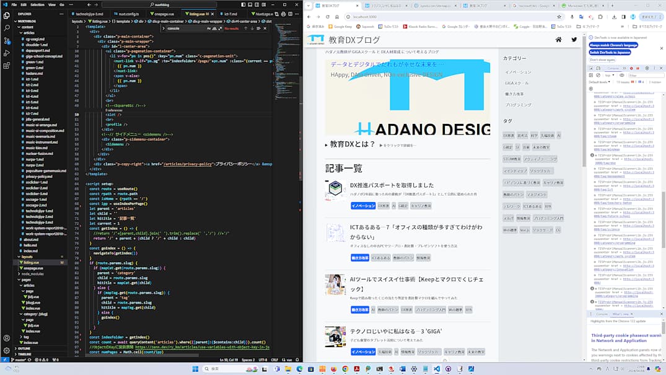Toggle Use Regular Expression in find widget
The width and height of the screenshot is (666, 375).
pyautogui.click(x=219, y=29)
